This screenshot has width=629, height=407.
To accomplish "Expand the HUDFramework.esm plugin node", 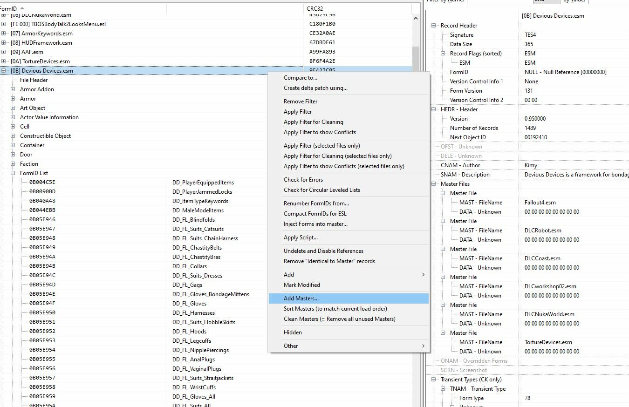I will [4, 43].
